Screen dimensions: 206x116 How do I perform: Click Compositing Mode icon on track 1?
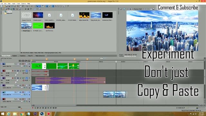(25, 66)
